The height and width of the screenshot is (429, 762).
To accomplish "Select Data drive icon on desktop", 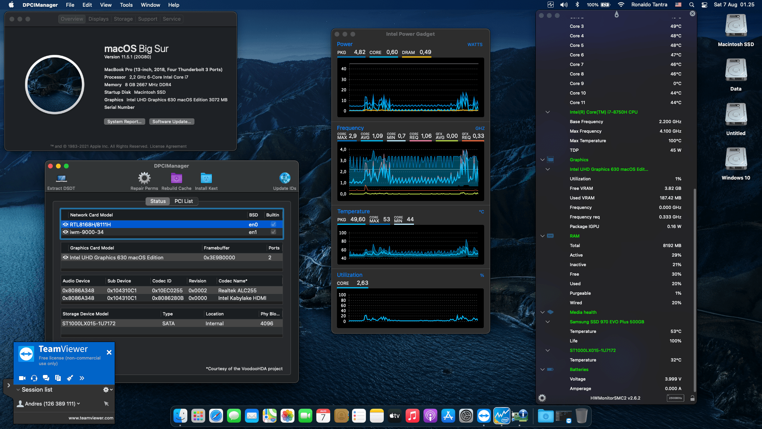I will click(x=736, y=70).
